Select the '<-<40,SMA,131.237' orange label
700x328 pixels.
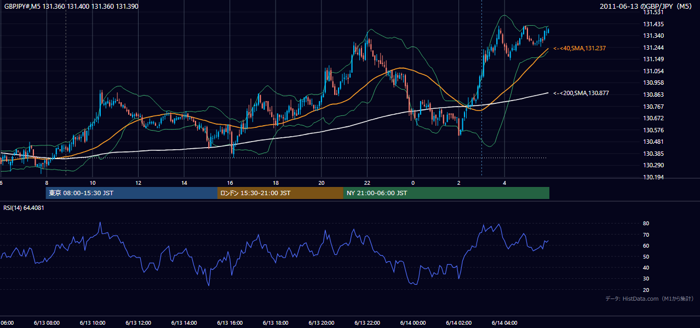579,48
